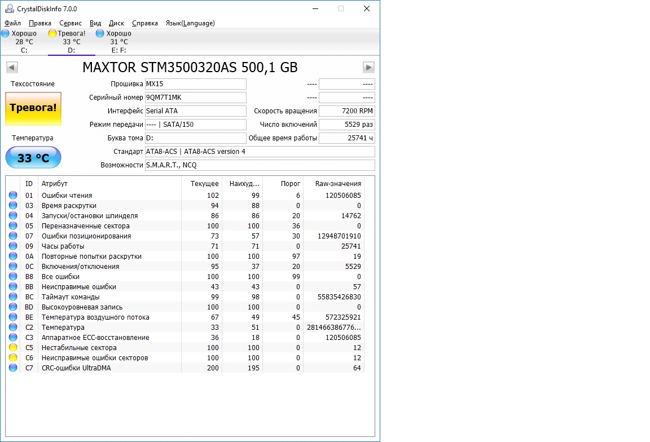
Task: Click the CrystalDiskInfo app icon in title bar
Action: (x=9, y=8)
